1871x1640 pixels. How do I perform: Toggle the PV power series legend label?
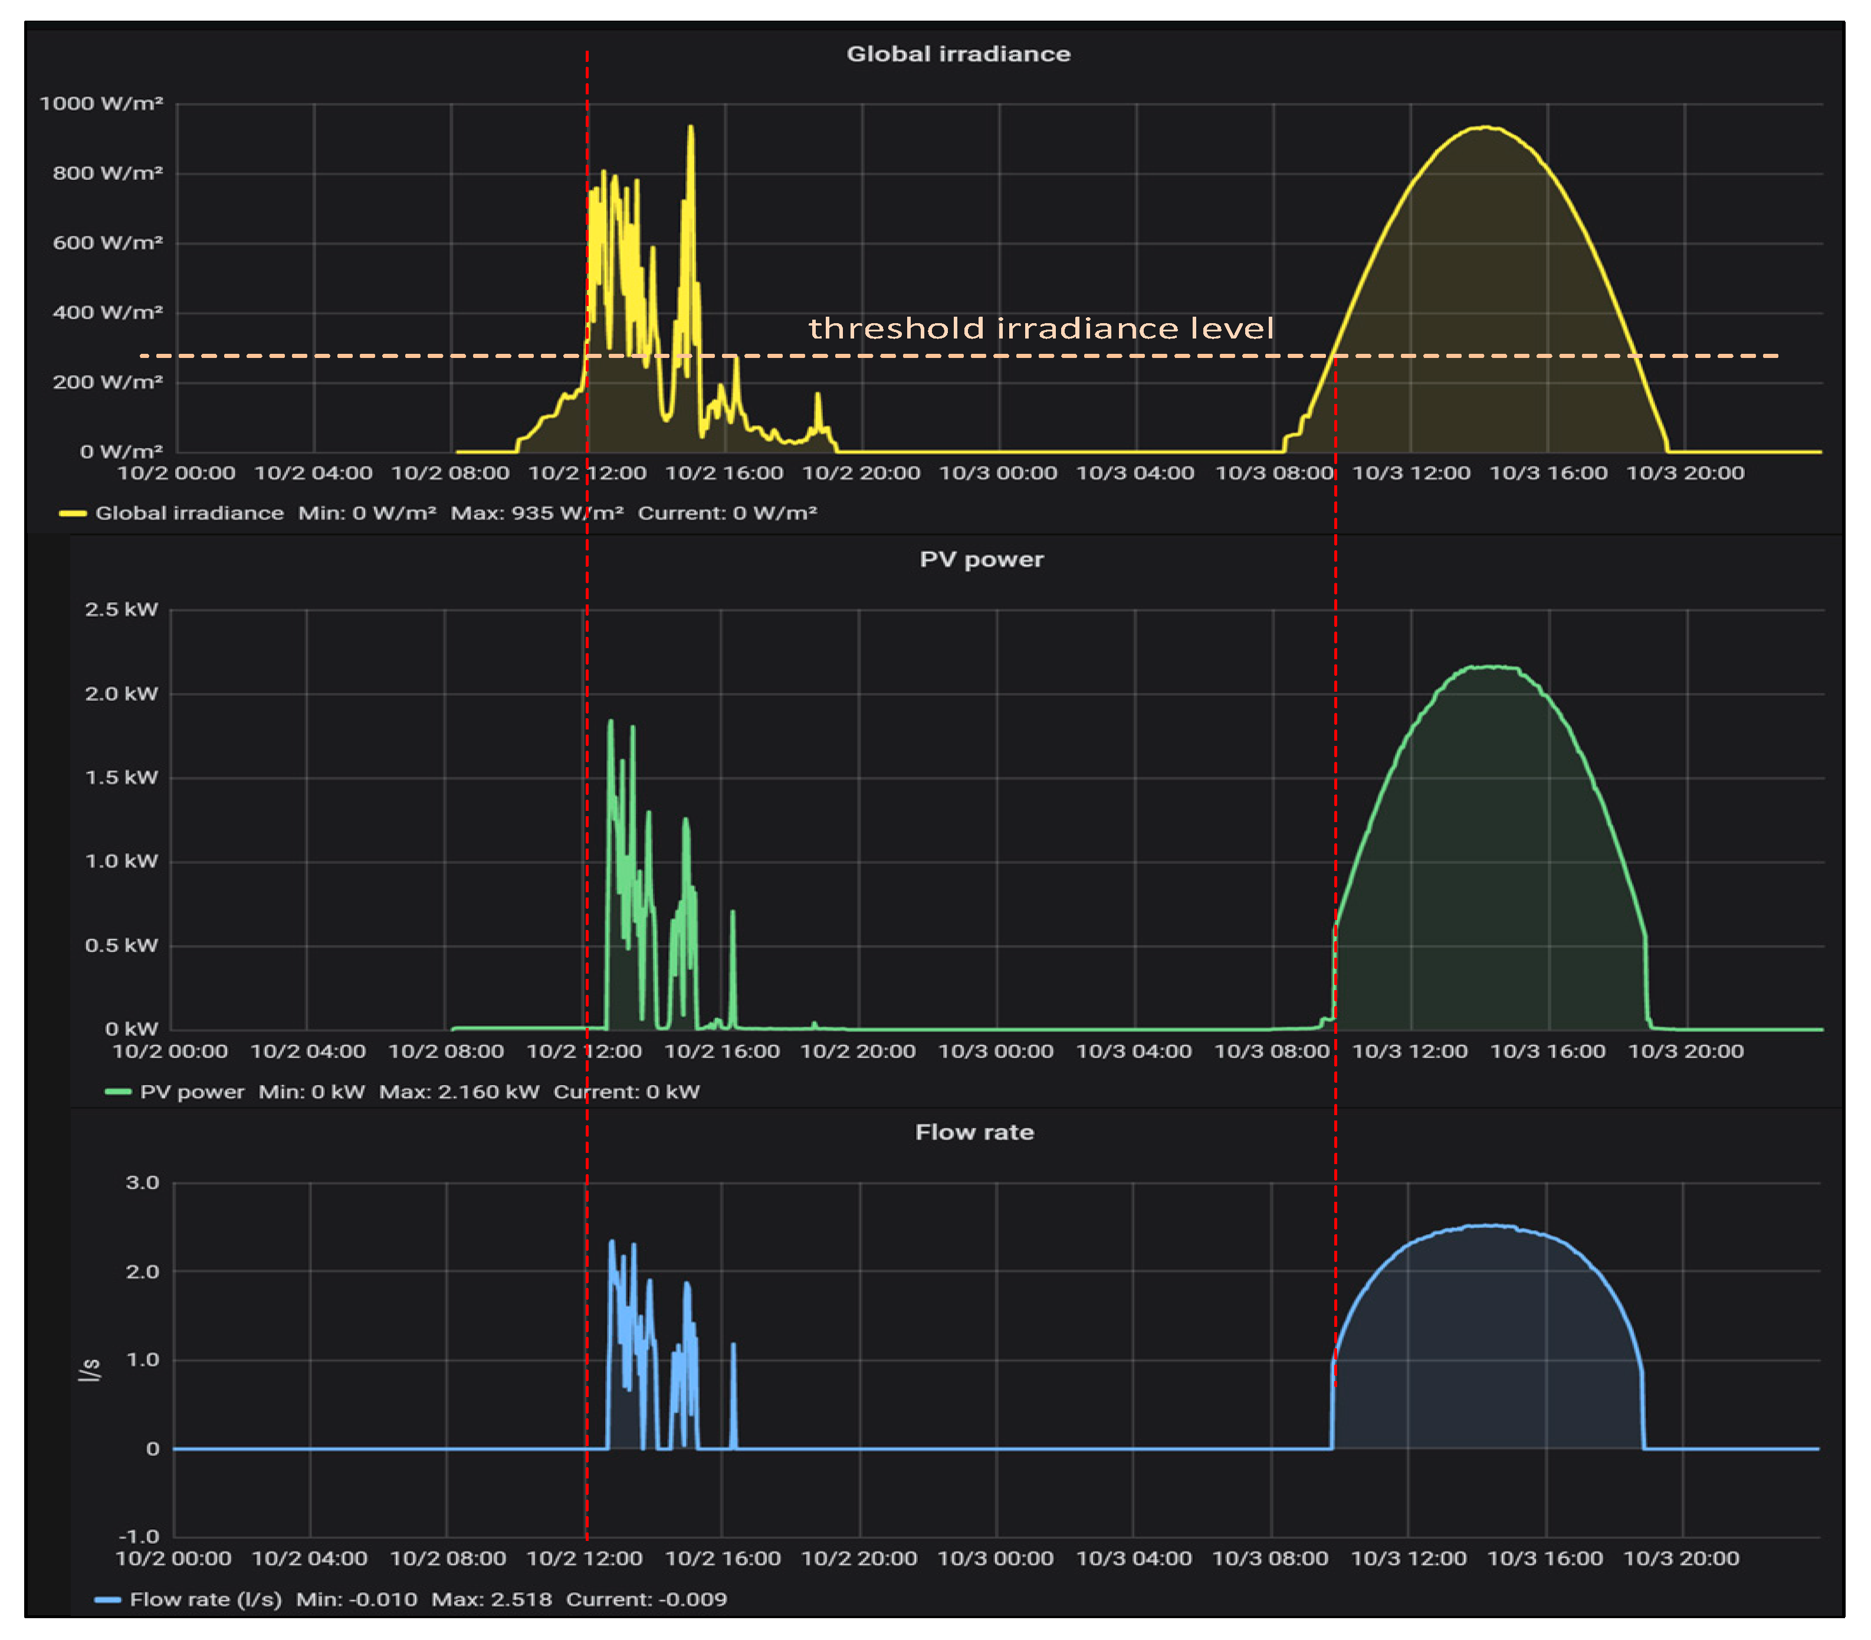(192, 1092)
